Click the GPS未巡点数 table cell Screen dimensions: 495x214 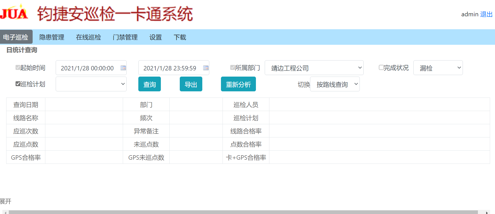(x=146, y=157)
